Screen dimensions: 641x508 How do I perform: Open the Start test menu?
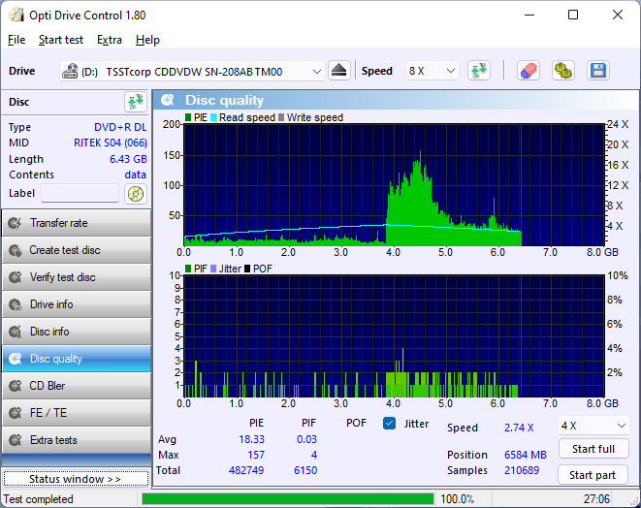pos(61,40)
